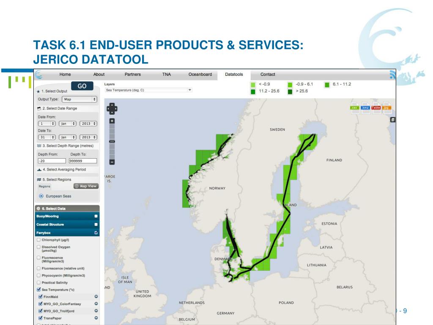Open the Table view icon
This screenshot has width=433, height=325.
(x=375, y=107)
